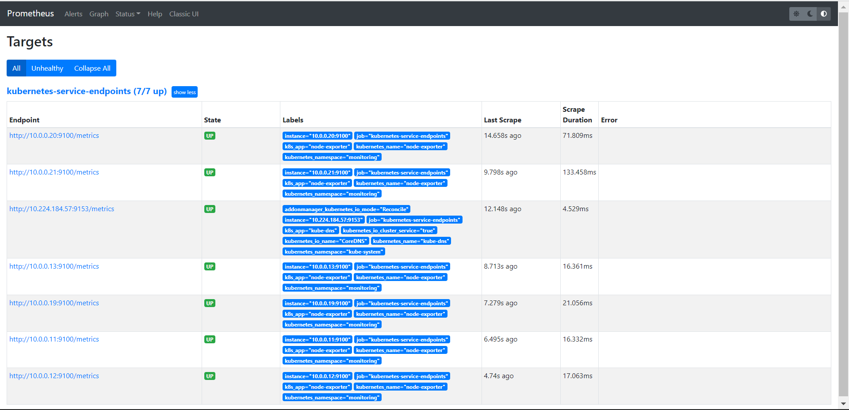
Task: Show All targets filter
Action: (16, 68)
